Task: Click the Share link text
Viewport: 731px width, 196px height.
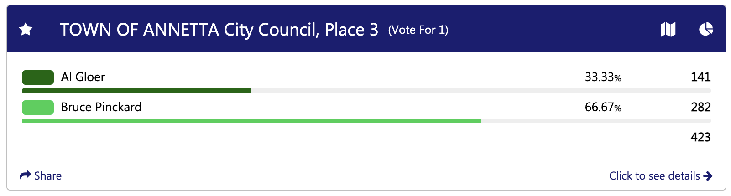Action: [48, 176]
